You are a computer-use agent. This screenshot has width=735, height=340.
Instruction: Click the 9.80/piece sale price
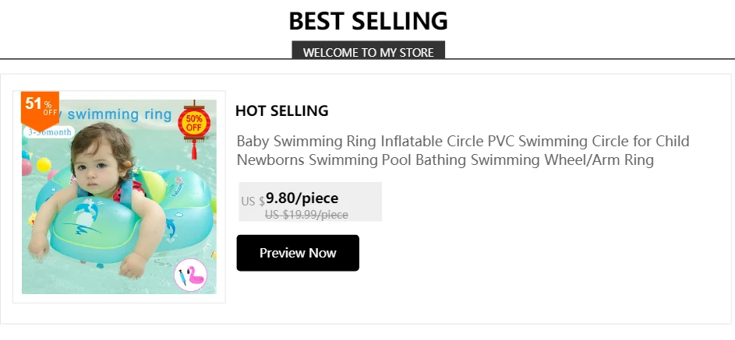(x=302, y=198)
